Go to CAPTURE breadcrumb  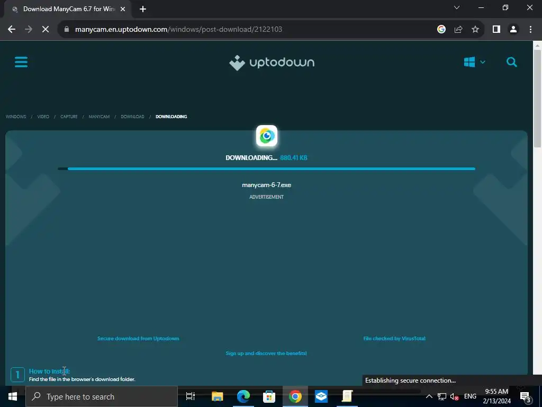pos(69,117)
